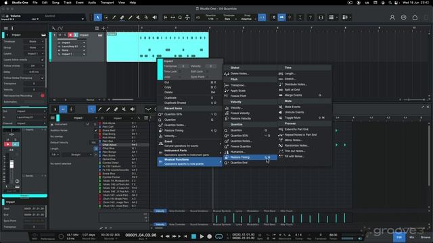This screenshot has height=243, width=433.
Task: Click Freeze Velocity menu item
Action: [x=250, y=113]
